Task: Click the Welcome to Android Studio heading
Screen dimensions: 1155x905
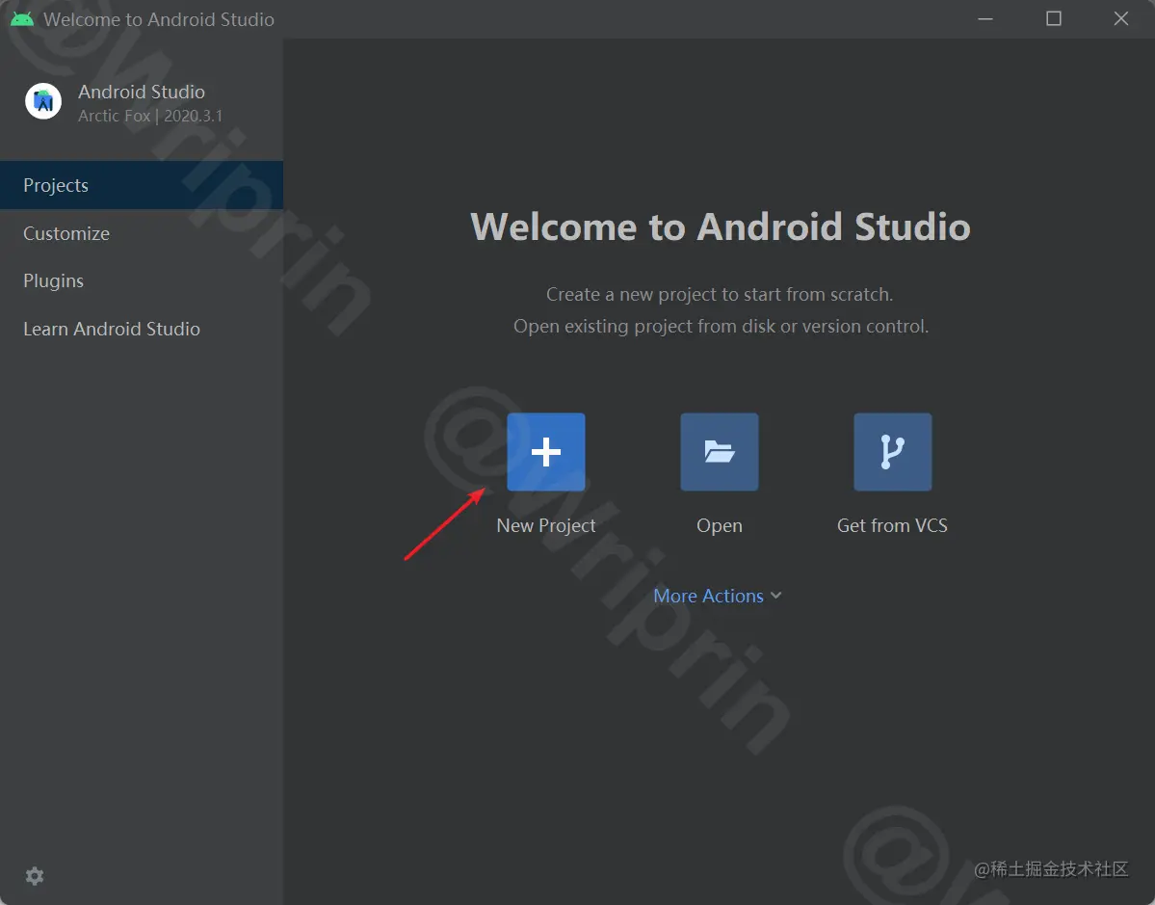Action: coord(719,226)
